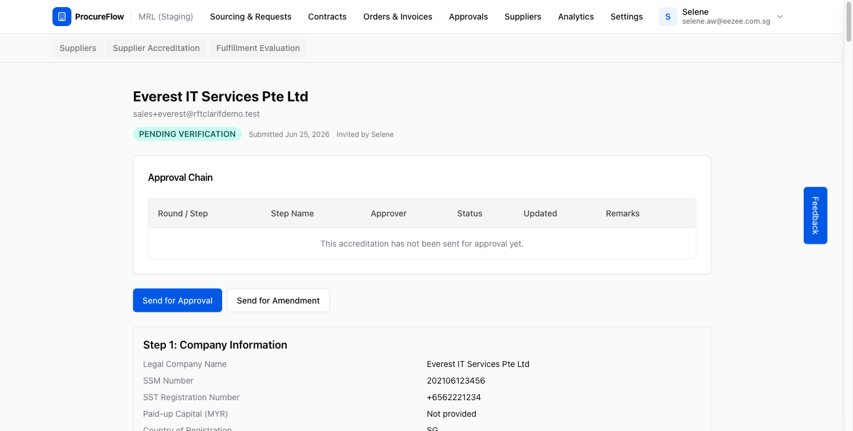Open Sourcing & Requests menu
The height and width of the screenshot is (431, 853).
tap(251, 17)
